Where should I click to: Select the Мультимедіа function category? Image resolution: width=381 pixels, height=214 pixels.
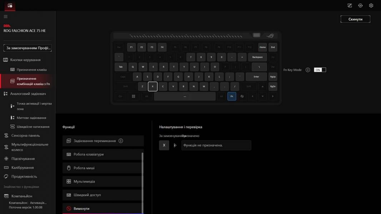(103, 182)
